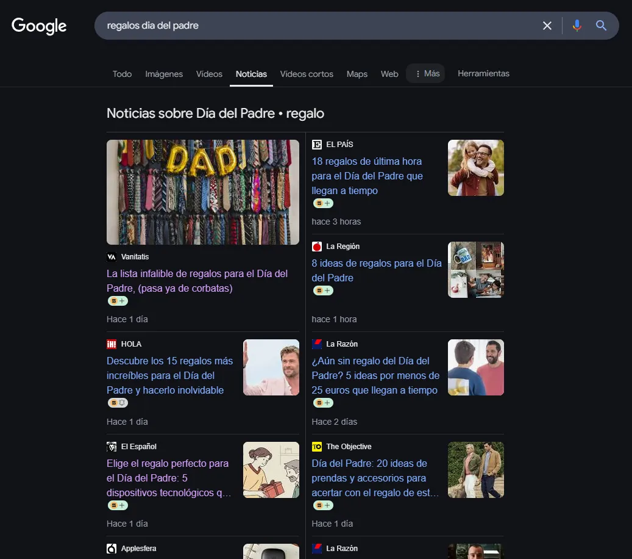Viewport: 632px width, 559px height.
Task: Click the badge under El Español article
Action: (x=118, y=505)
